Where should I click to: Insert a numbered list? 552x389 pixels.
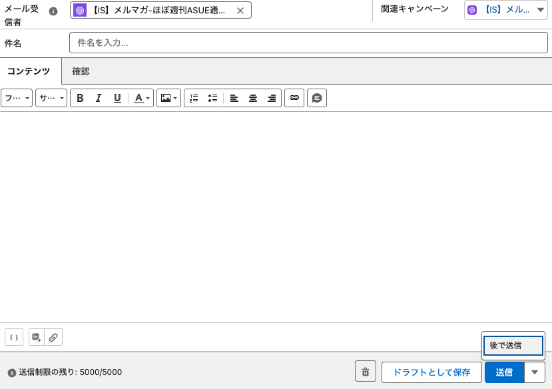tap(194, 98)
